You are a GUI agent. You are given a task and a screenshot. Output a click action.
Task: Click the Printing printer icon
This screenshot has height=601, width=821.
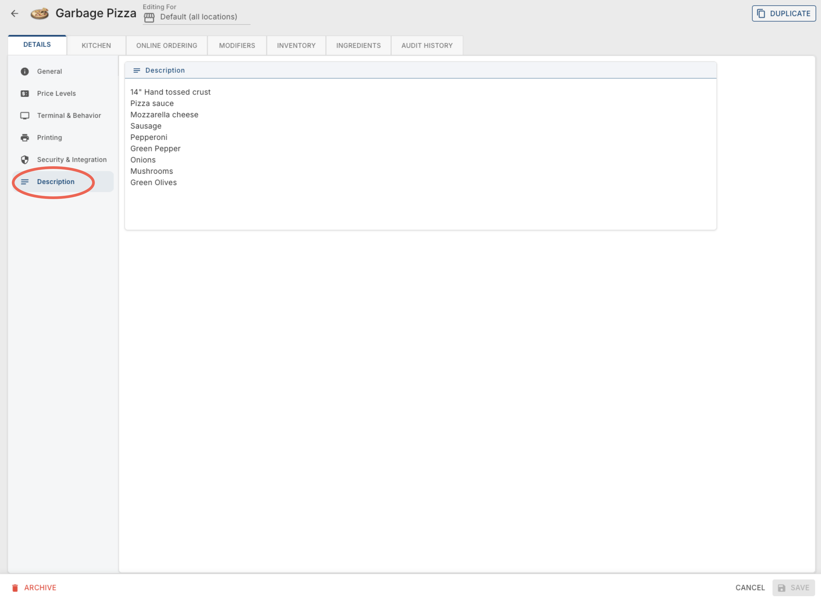pos(25,137)
